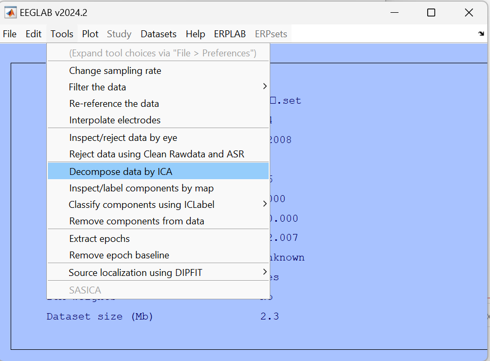Click the ERPsets menu

[271, 33]
